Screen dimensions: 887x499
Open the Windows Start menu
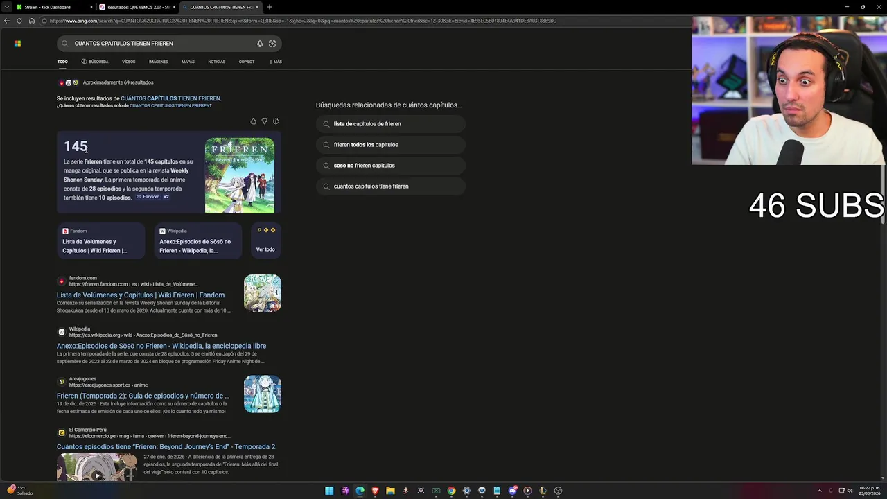[329, 491]
